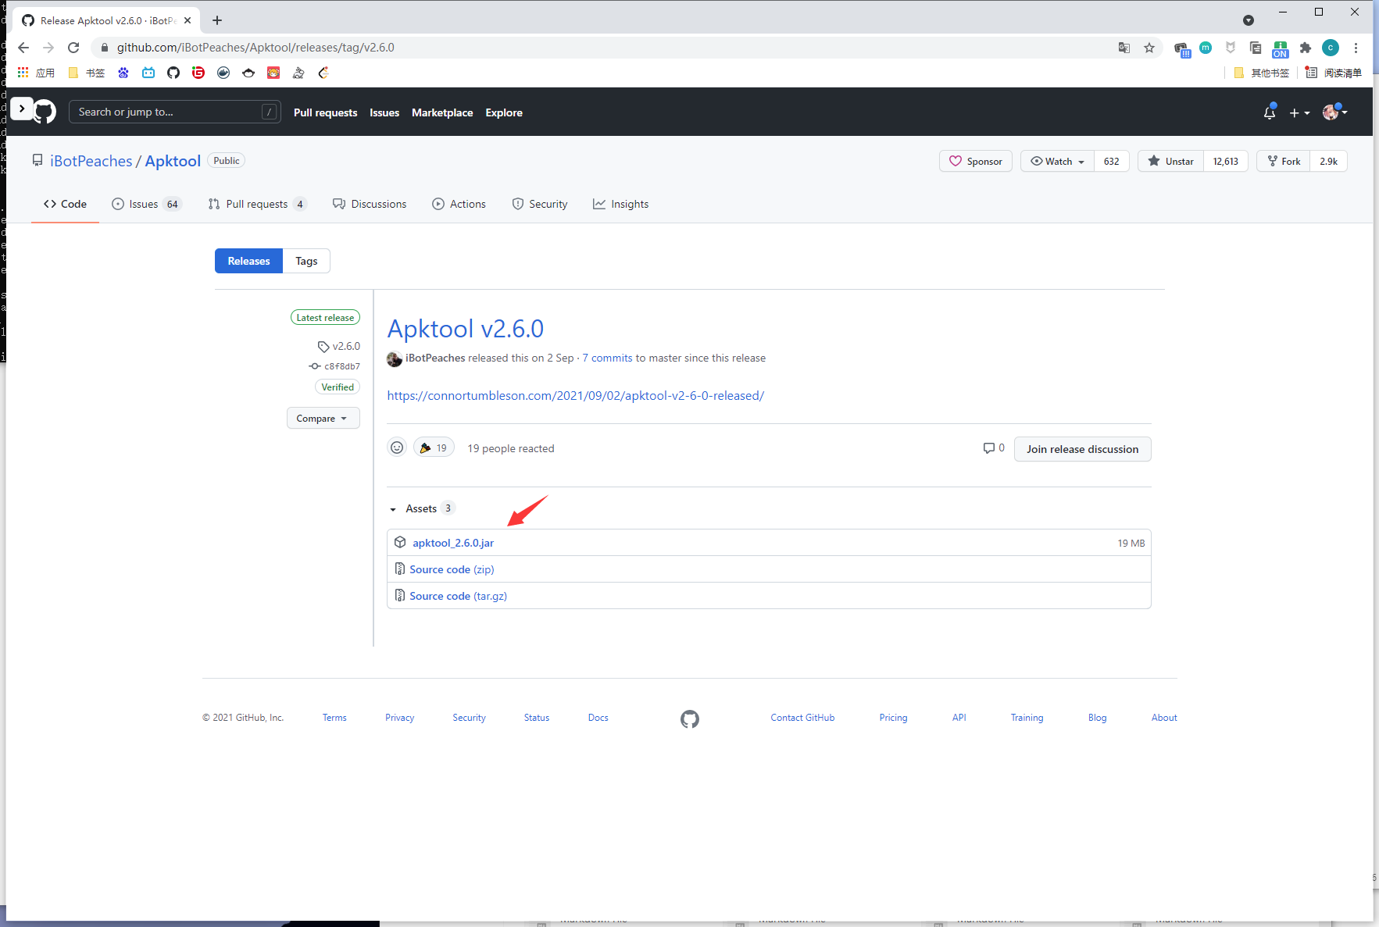Viewport: 1379px width, 927px height.
Task: Click the translate page icon
Action: click(1124, 48)
